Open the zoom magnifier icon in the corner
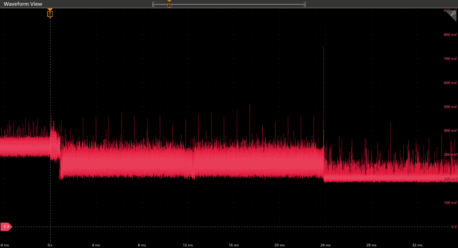Viewport: 458px width, 248px height. (452, 14)
